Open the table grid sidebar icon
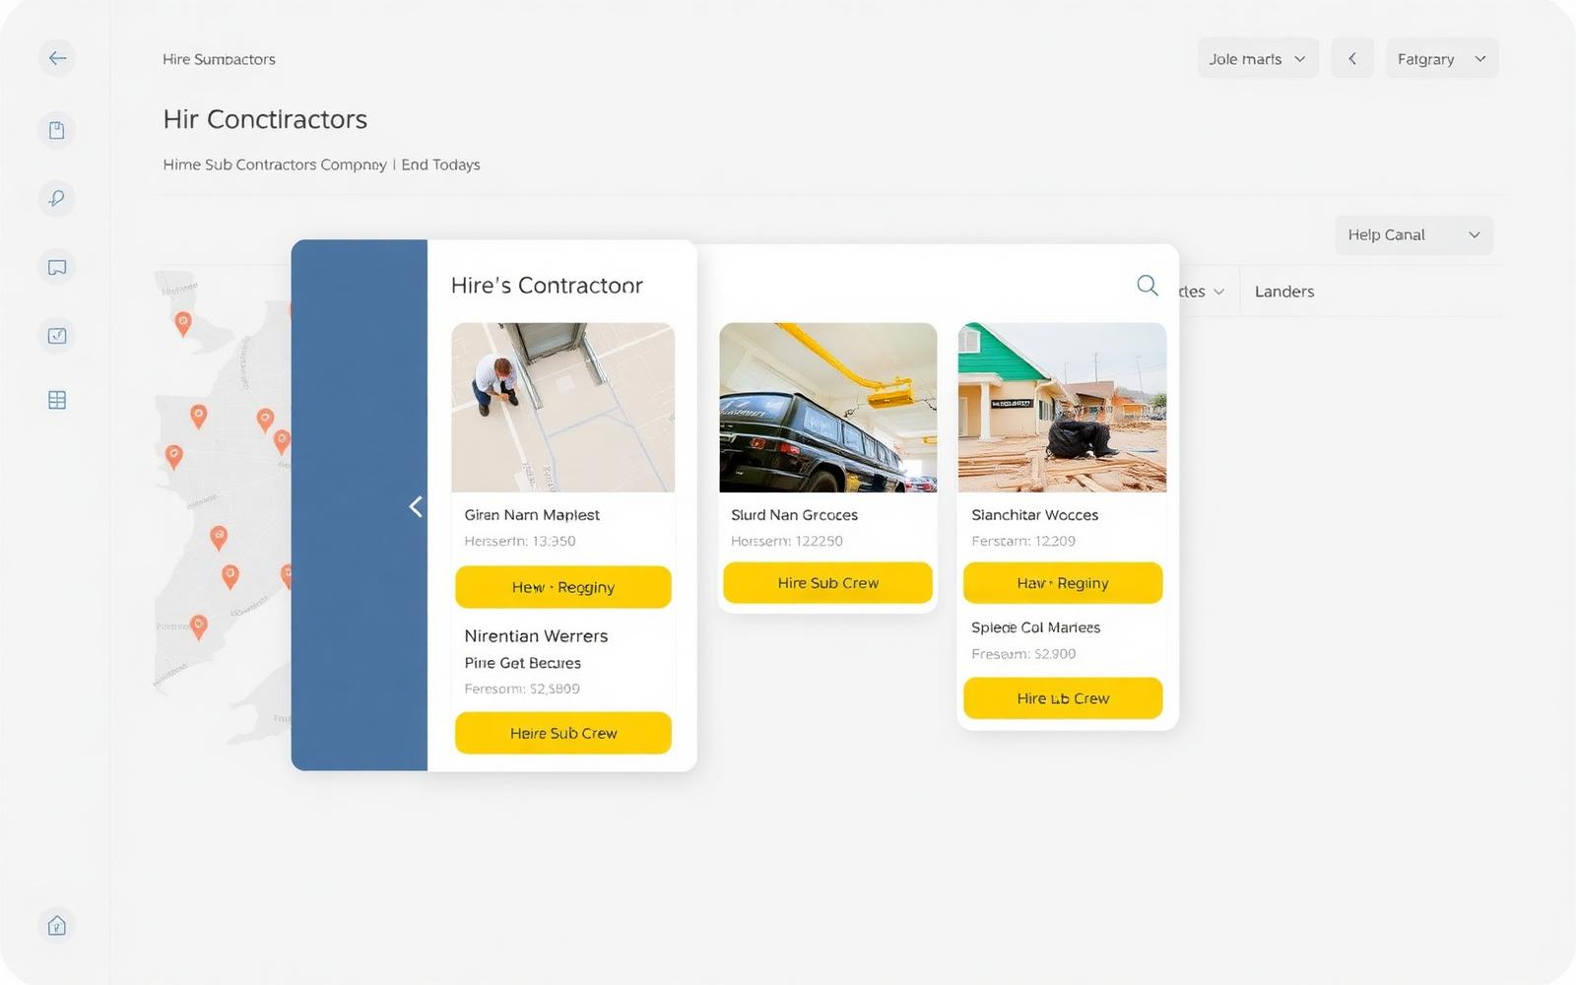The width and height of the screenshot is (1576, 985). pyautogui.click(x=57, y=400)
